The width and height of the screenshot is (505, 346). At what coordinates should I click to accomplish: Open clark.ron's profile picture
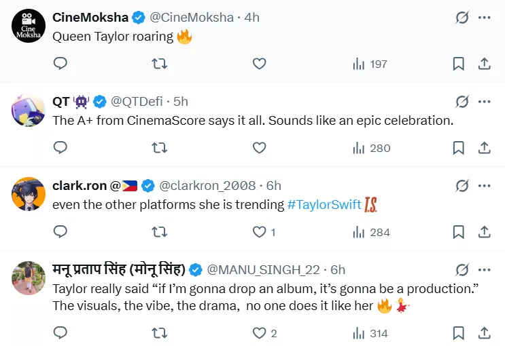pos(29,195)
